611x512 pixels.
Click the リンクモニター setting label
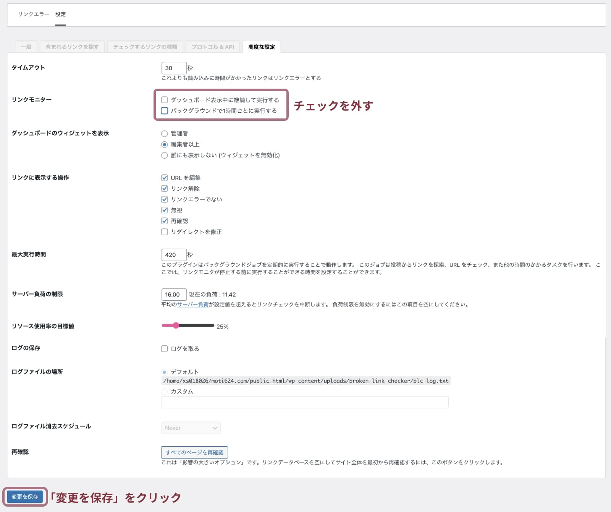(x=31, y=99)
